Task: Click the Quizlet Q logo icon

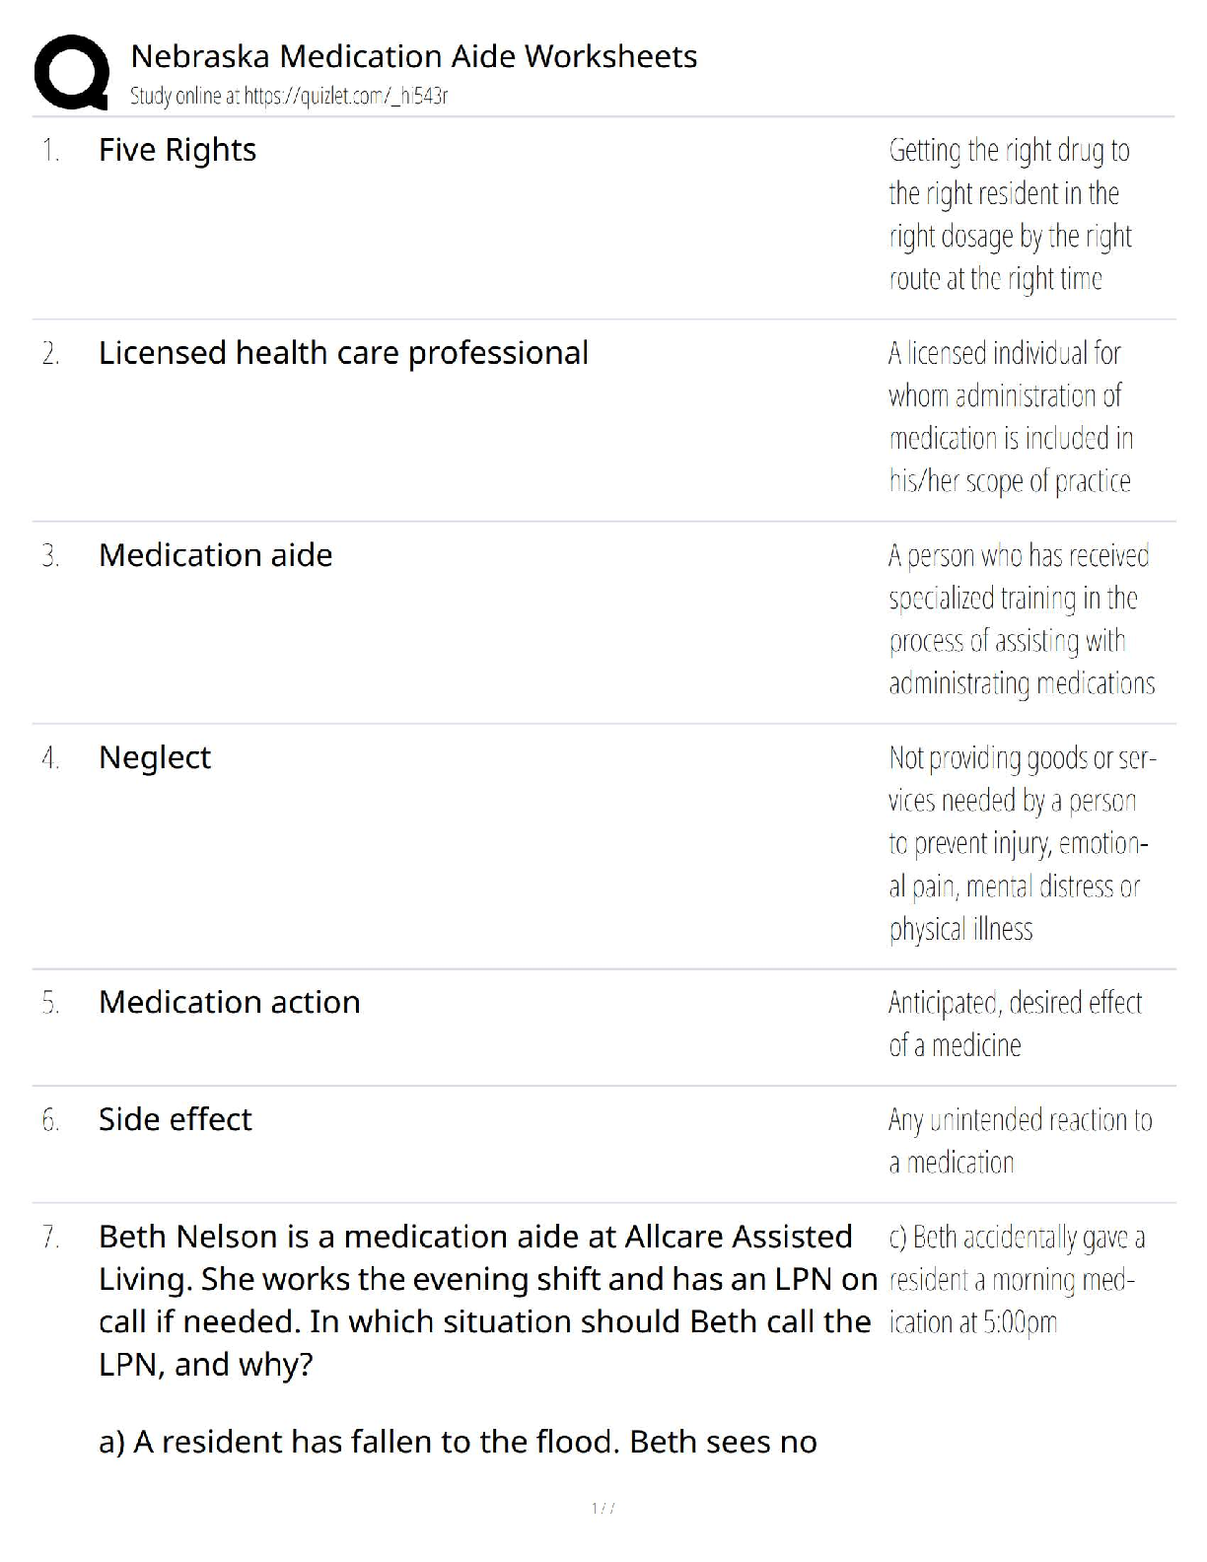Action: pos(71,72)
